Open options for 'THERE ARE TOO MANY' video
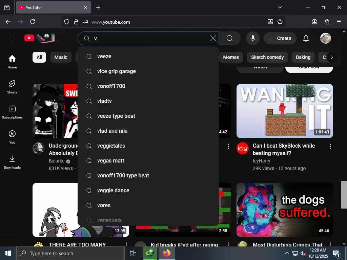The width and height of the screenshot is (347, 260). tap(126, 244)
